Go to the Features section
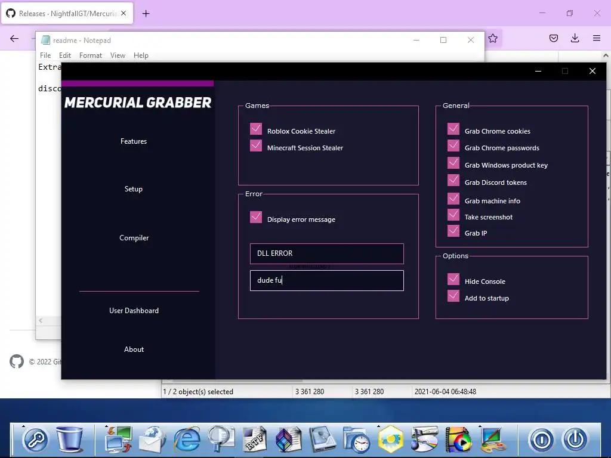This screenshot has width=611, height=458. pyautogui.click(x=134, y=141)
